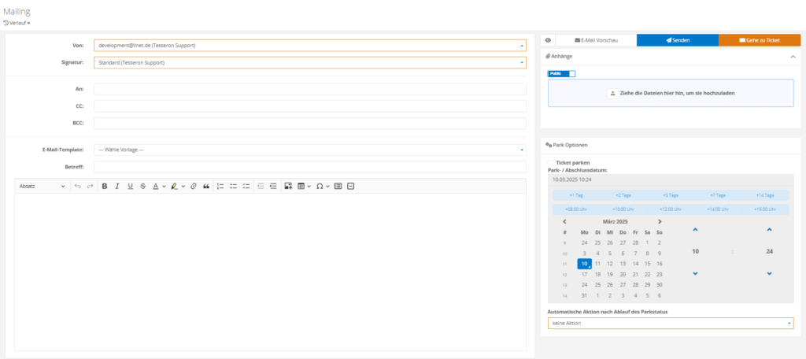Click the Gehe zu Ticket button
The width and height of the screenshot is (806, 359).
click(759, 39)
